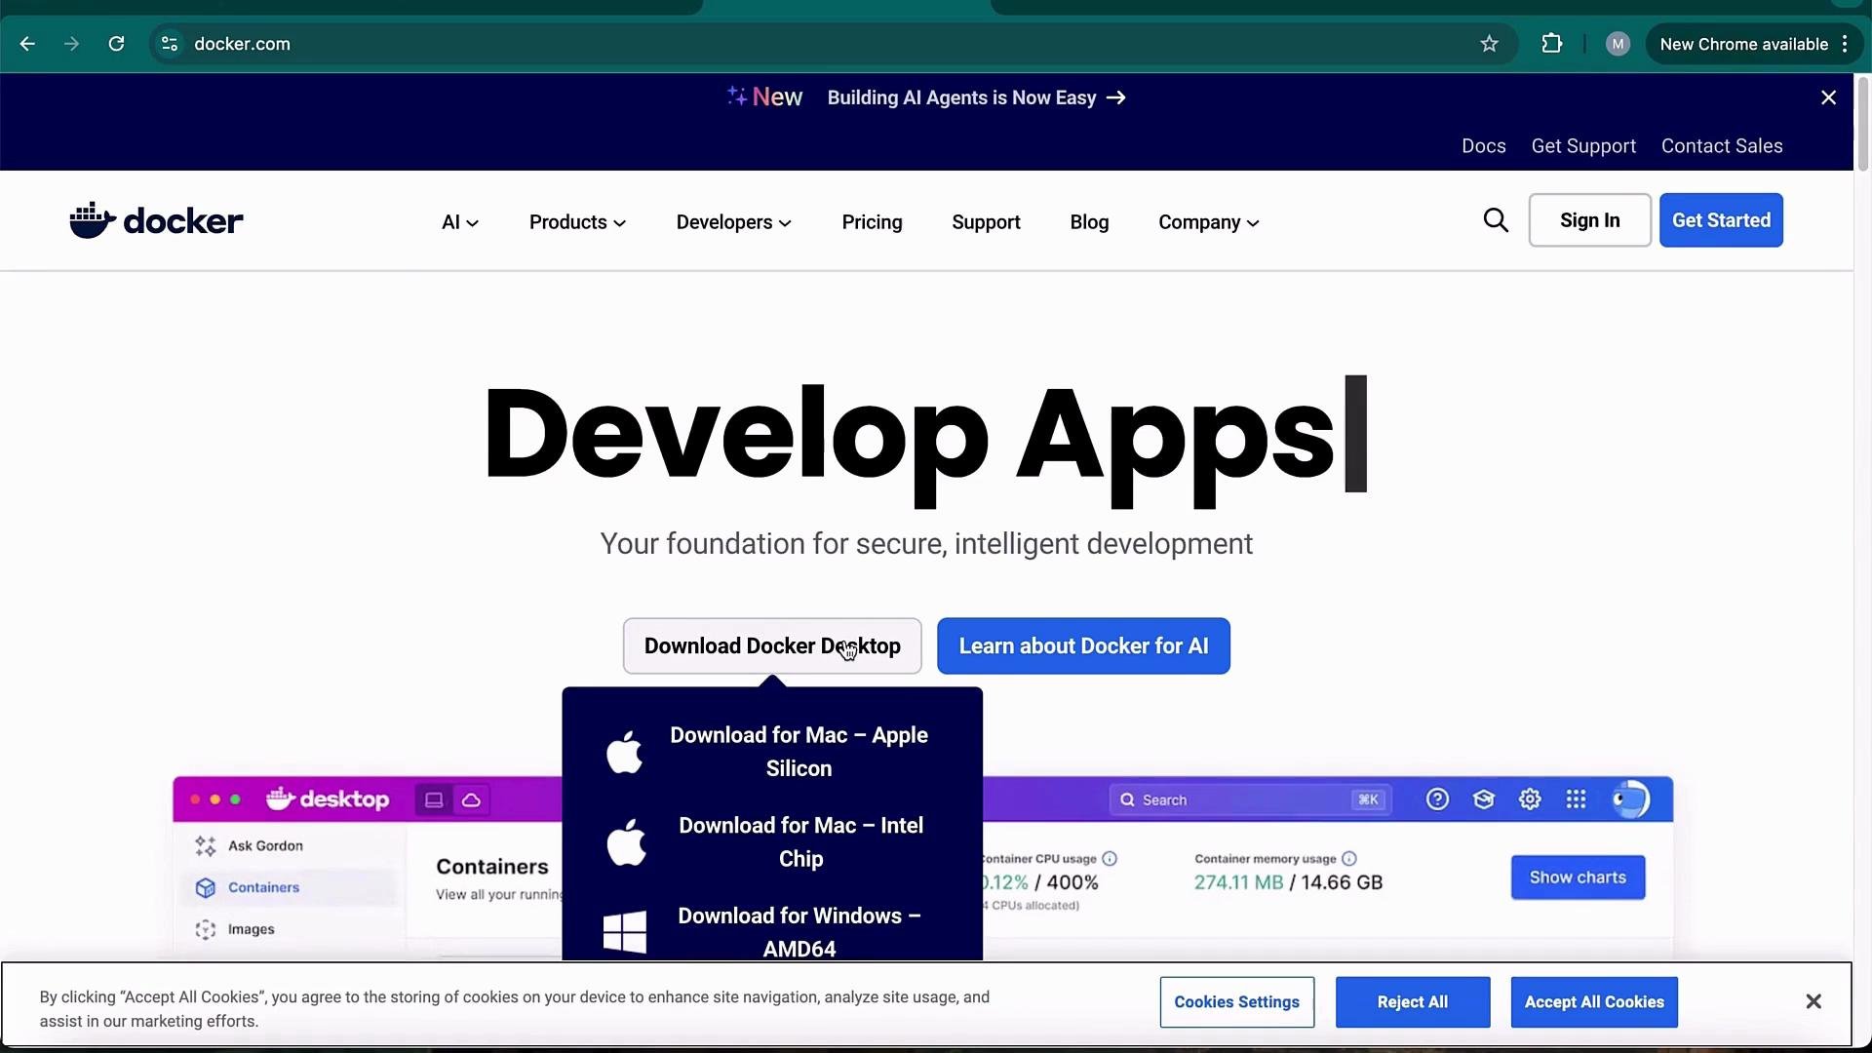Click the Container CPU usage info icon
Screen dimensions: 1872x1053
click(1110, 859)
